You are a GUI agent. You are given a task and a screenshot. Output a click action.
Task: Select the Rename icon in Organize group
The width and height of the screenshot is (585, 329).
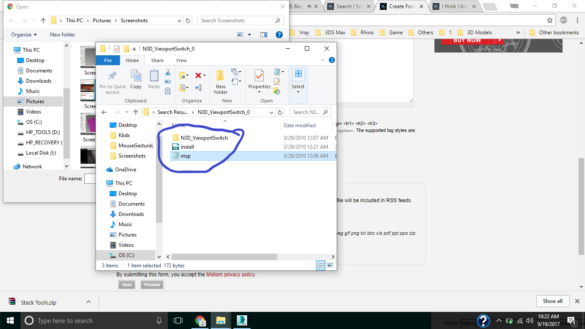[198, 88]
